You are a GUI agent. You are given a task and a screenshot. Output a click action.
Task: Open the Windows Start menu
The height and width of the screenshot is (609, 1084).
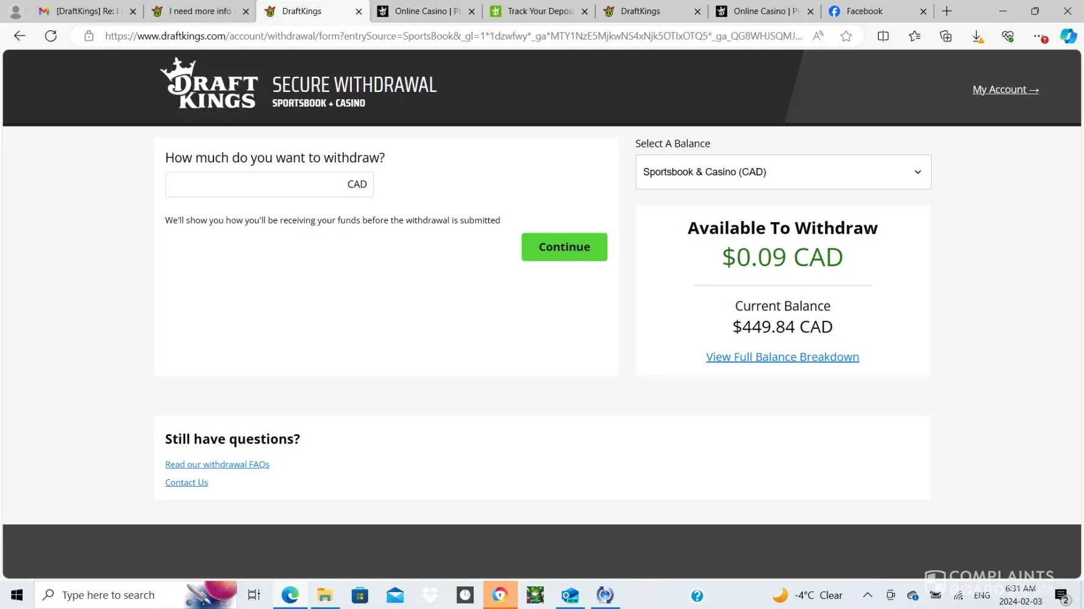pyautogui.click(x=17, y=595)
